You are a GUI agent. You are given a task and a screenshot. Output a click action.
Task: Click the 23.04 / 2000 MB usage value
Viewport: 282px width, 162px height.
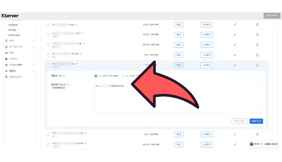(151, 24)
